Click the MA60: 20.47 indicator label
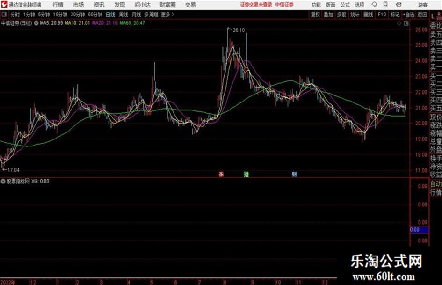The width and height of the screenshot is (442, 285). [x=132, y=23]
